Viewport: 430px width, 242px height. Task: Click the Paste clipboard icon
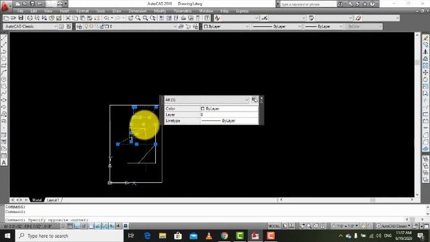click(x=83, y=18)
